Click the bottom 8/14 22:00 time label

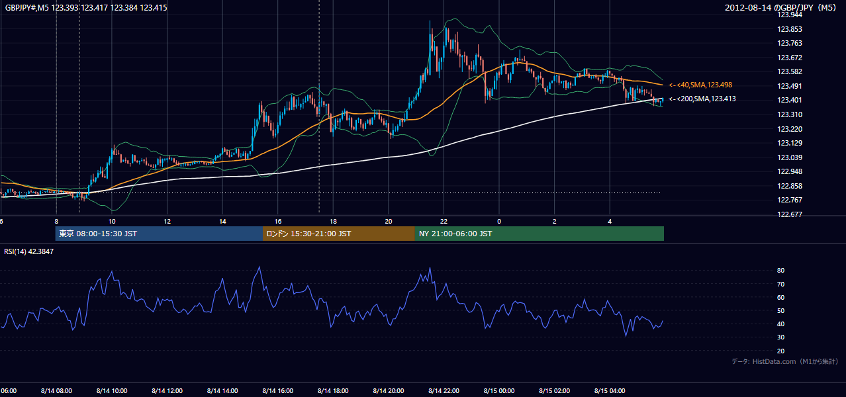(x=444, y=390)
